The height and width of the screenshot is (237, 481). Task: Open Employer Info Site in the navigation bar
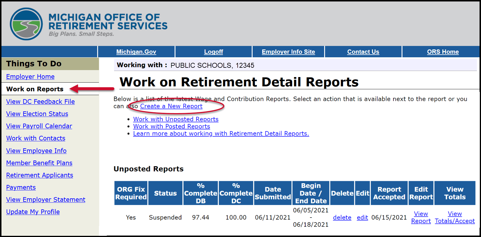point(288,52)
